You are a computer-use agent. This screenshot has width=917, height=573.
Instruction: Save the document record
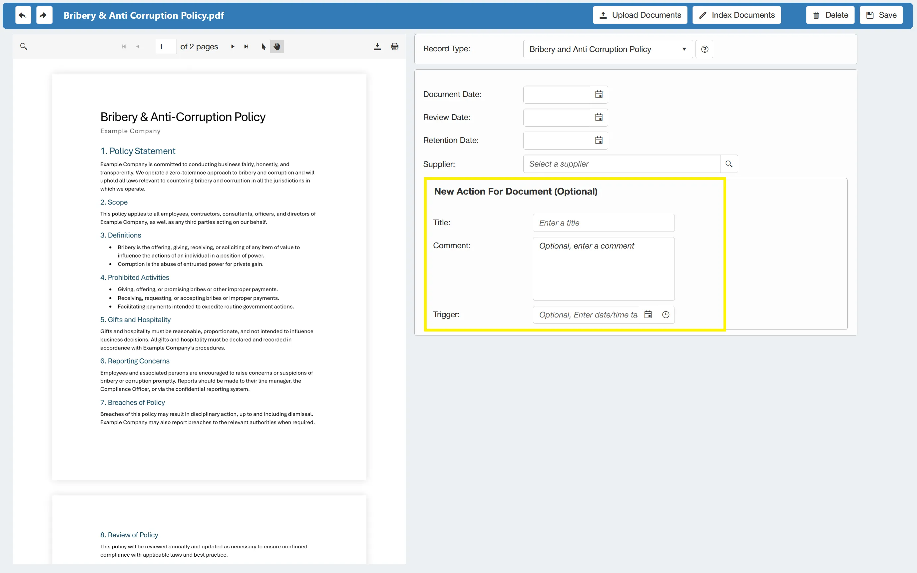(881, 15)
